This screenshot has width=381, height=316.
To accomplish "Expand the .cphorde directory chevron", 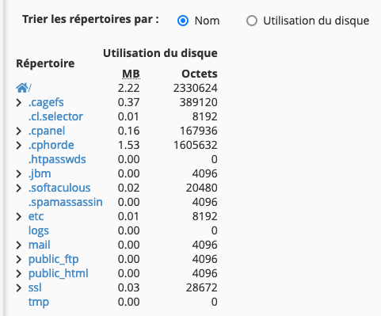I will 19,145.
